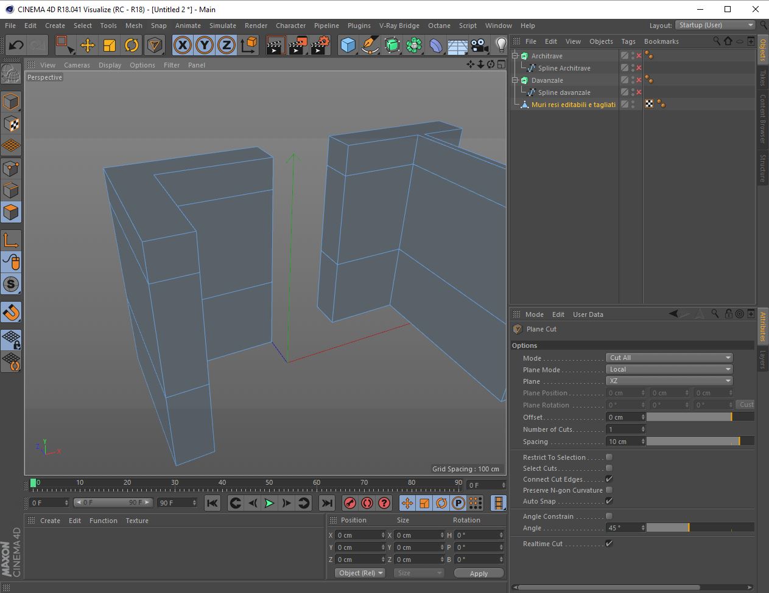Open Object (Rel) coordinate dropdown
The image size is (769, 593).
[x=360, y=573]
